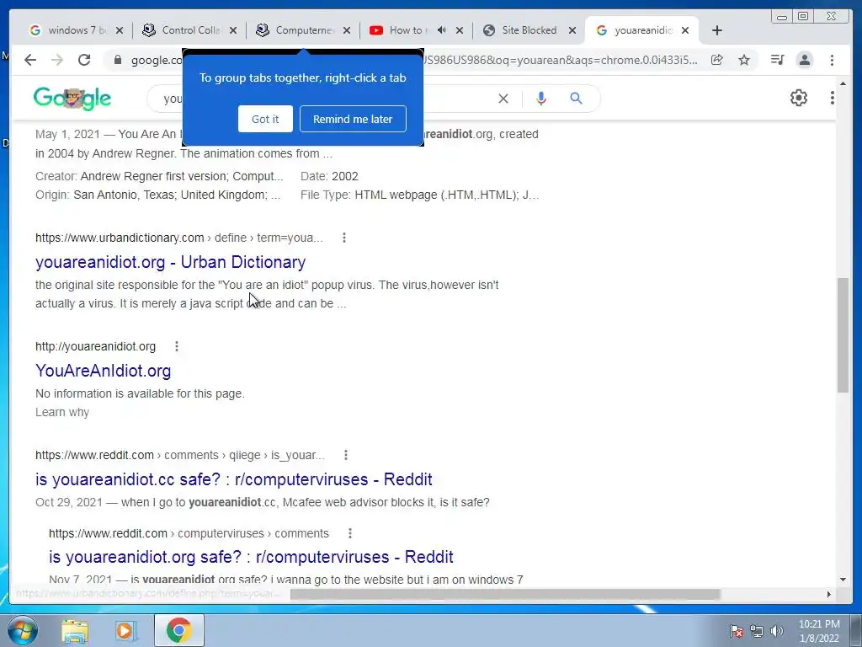This screenshot has height=647, width=862.
Task: Open Windows Explorer from the taskbar
Action: tap(75, 631)
